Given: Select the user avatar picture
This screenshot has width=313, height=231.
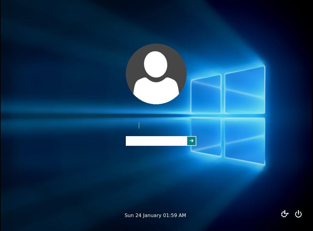Looking at the screenshot, I should [156, 74].
